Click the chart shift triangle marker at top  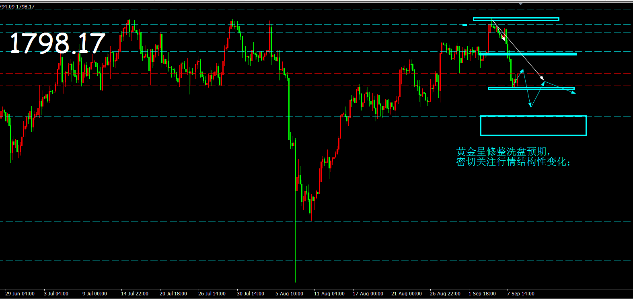click(x=521, y=4)
